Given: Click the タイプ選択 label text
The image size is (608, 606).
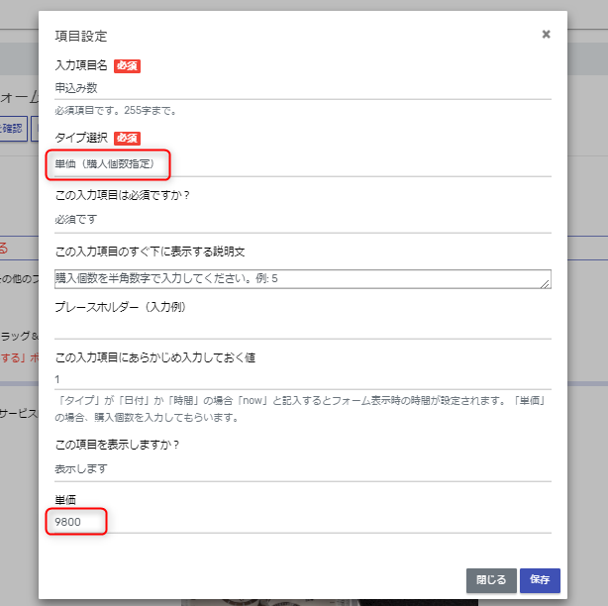Looking at the screenshot, I should pyautogui.click(x=81, y=138).
